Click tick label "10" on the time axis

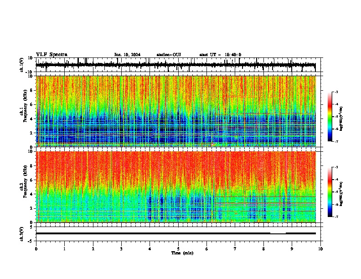tap(320, 249)
